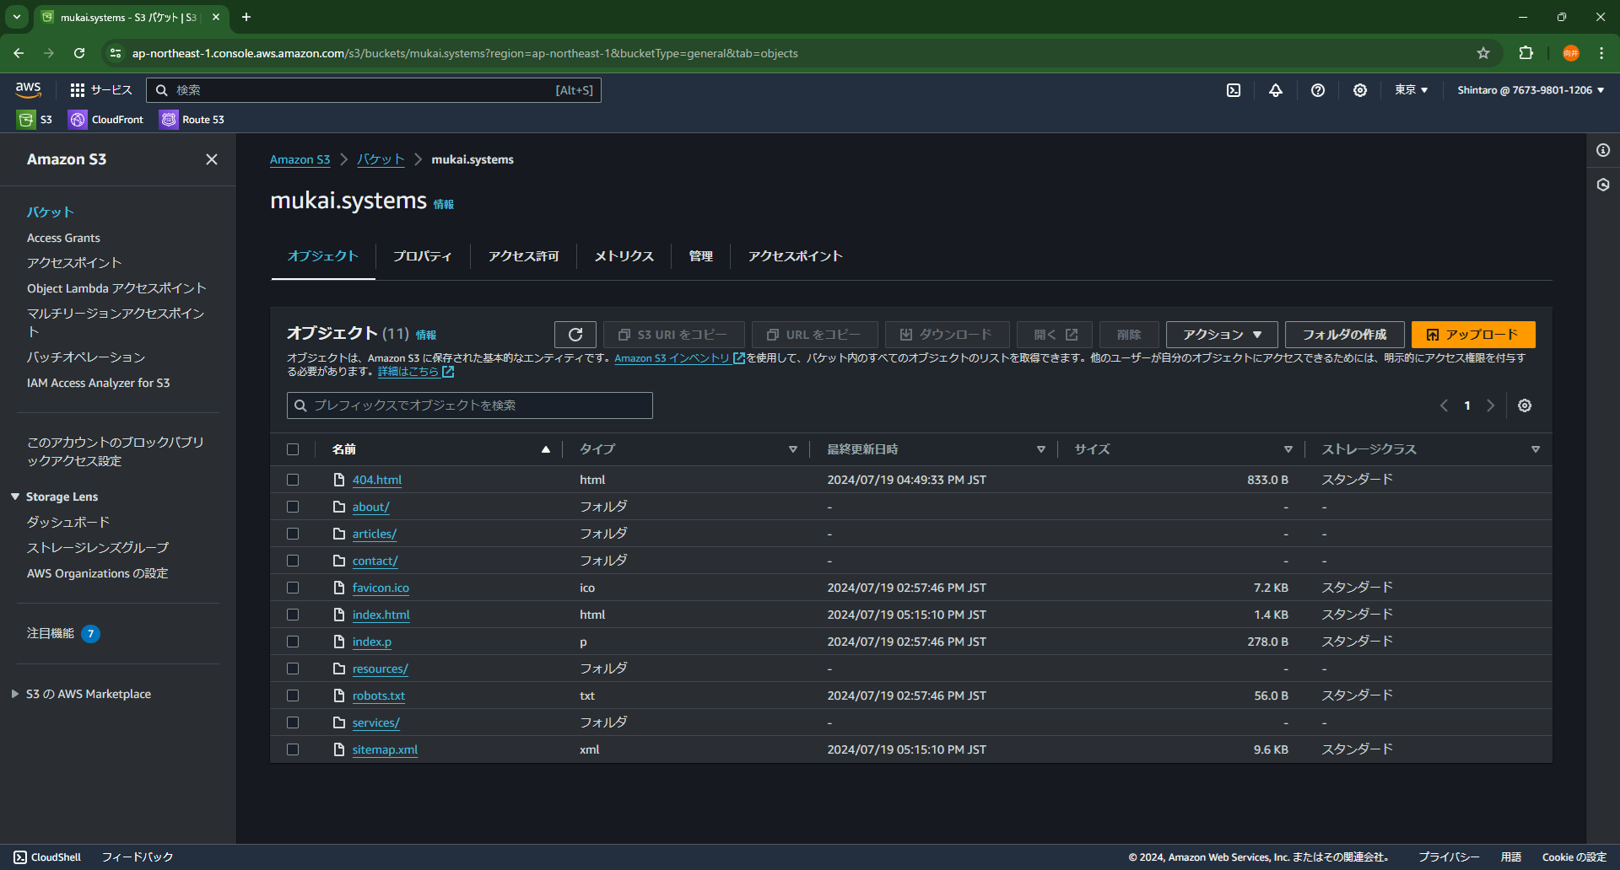Click the アップロード button
This screenshot has height=870, width=1620.
(x=1473, y=335)
